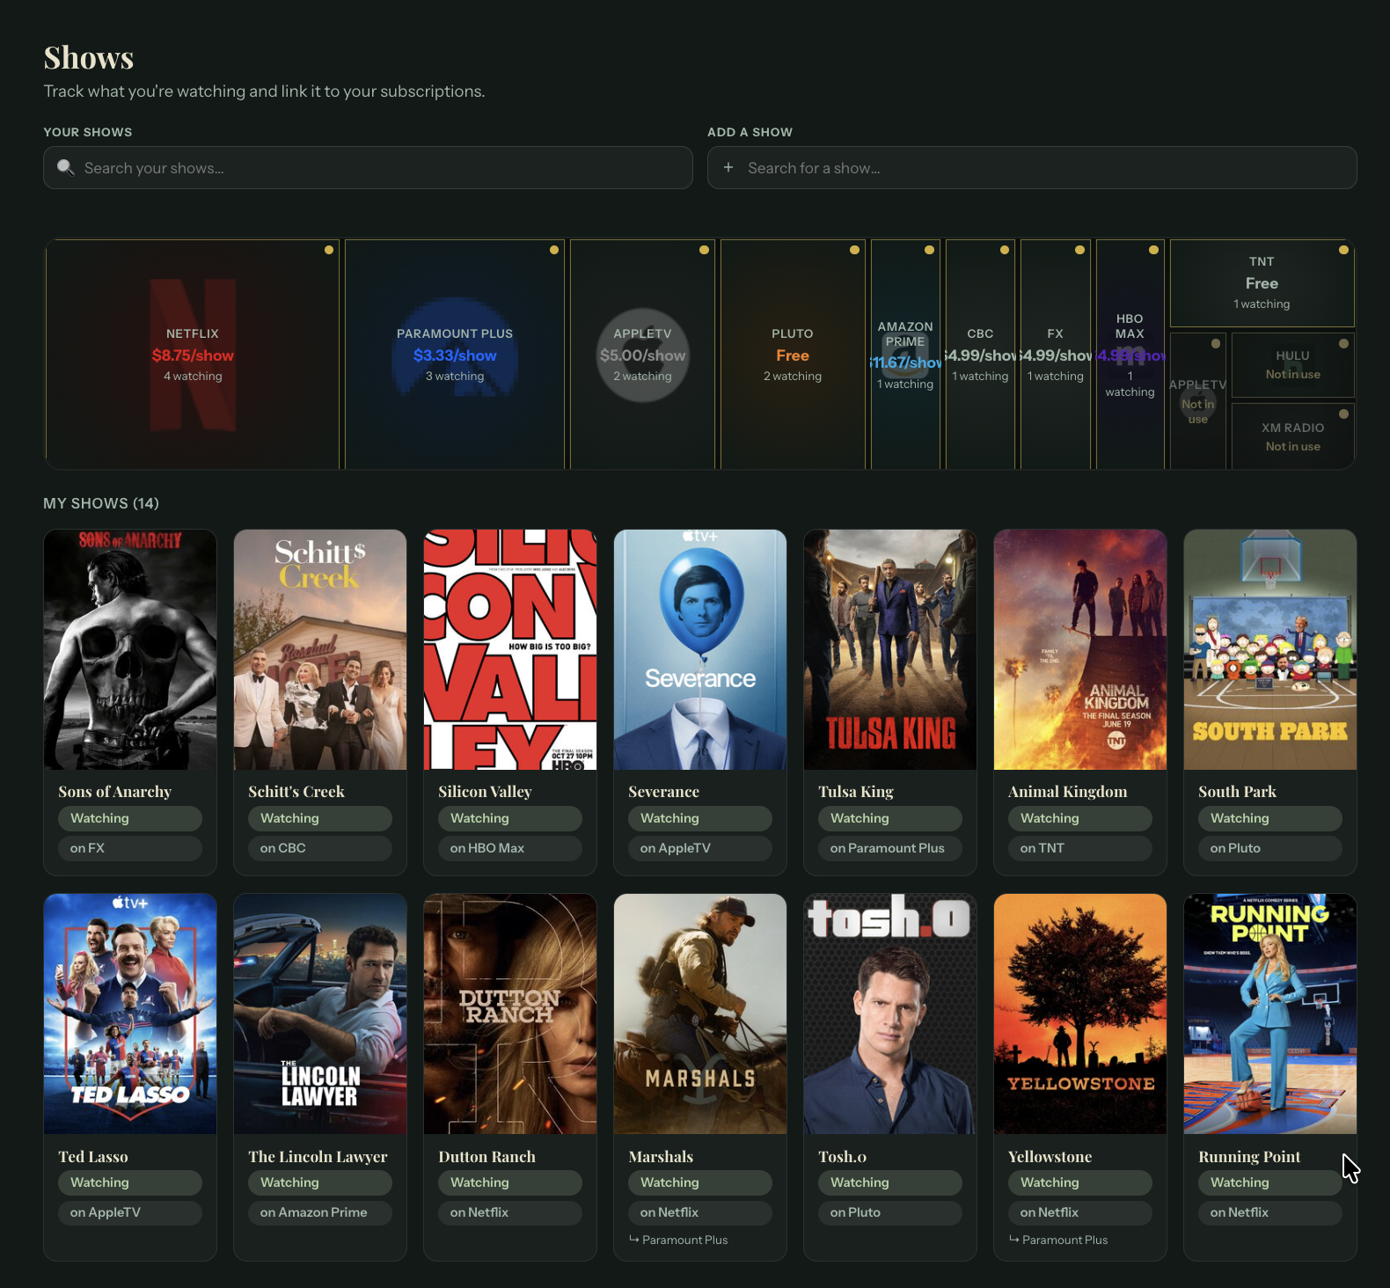
Task: Select the Paramount Plus subscription tile
Action: [x=455, y=355]
